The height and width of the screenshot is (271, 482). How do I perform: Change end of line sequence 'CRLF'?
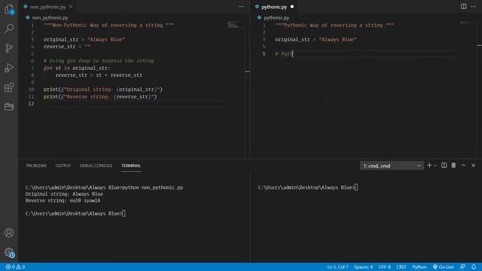point(401,266)
